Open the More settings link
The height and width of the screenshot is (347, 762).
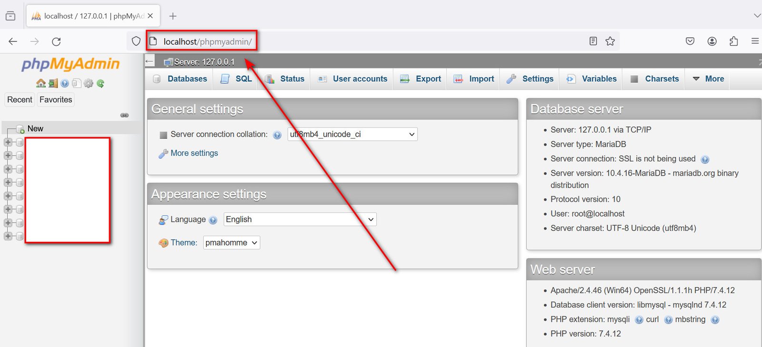pyautogui.click(x=194, y=153)
